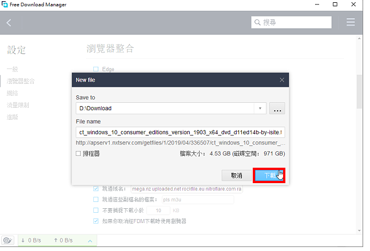Minimize the Free Download Manager window

[317, 4]
